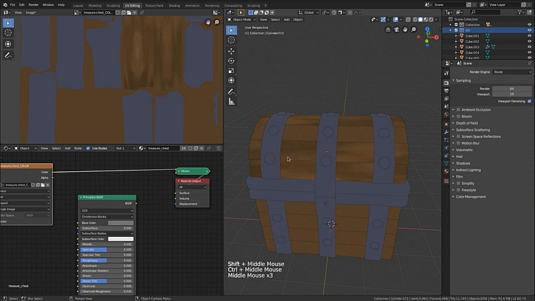Open the Node menu in shader editor

coord(78,148)
